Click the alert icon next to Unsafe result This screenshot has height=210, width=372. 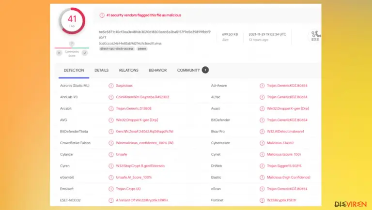[x=111, y=154]
